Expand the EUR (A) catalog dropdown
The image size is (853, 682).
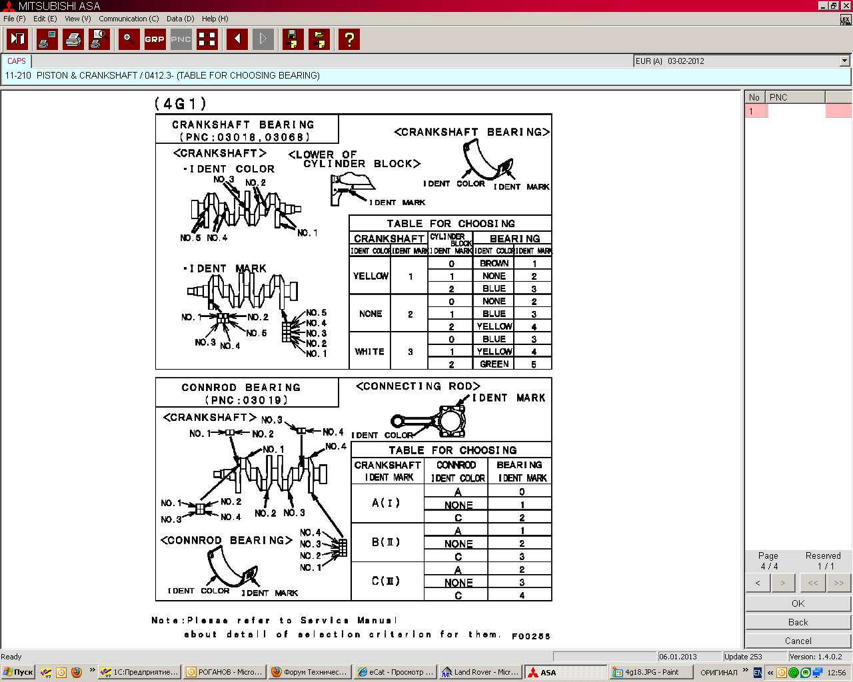click(844, 61)
